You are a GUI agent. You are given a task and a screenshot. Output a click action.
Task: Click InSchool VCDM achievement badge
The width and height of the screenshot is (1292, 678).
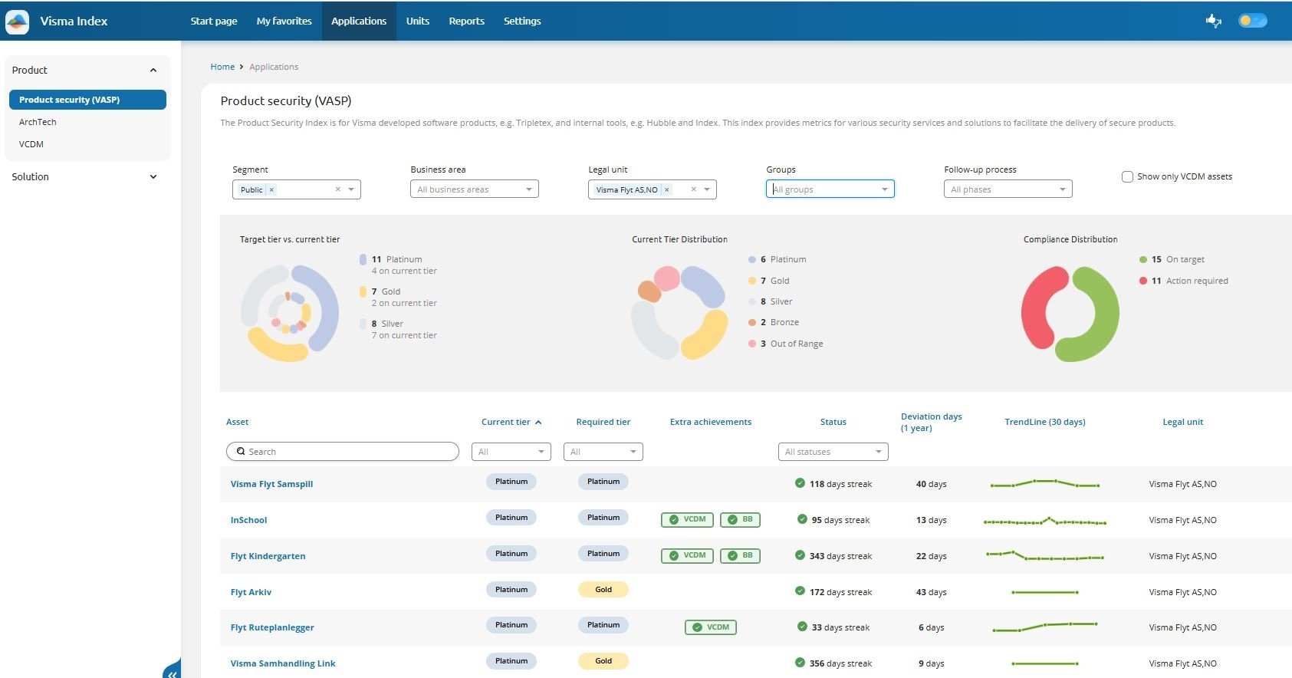pyautogui.click(x=687, y=519)
